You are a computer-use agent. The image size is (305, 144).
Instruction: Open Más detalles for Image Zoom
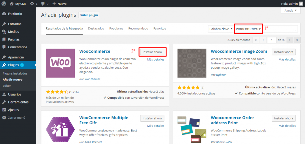tap(287, 59)
